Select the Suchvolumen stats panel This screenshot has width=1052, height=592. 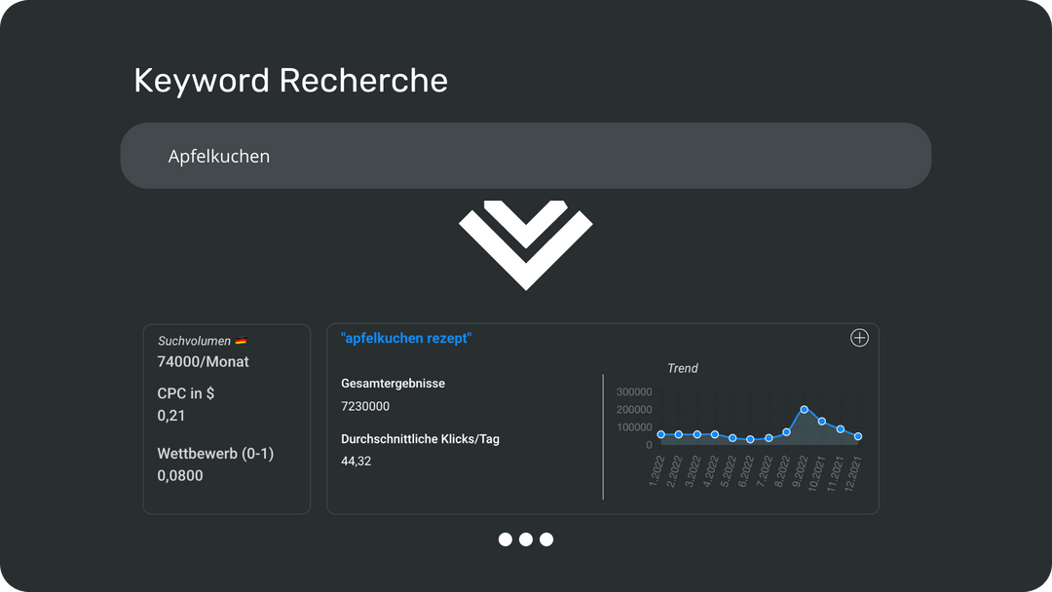(226, 419)
